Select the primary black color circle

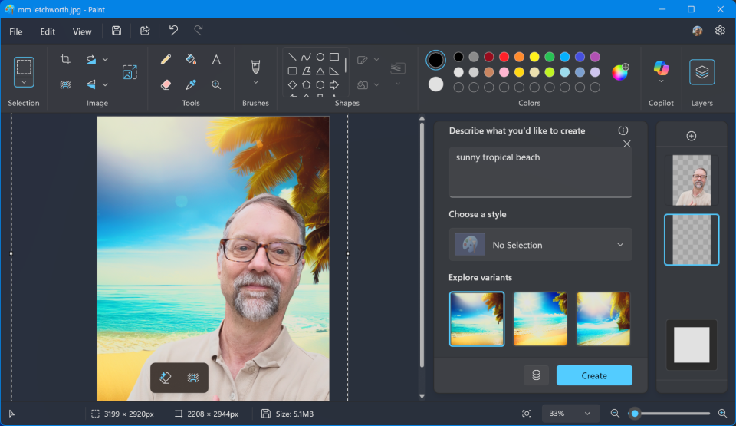tap(435, 60)
